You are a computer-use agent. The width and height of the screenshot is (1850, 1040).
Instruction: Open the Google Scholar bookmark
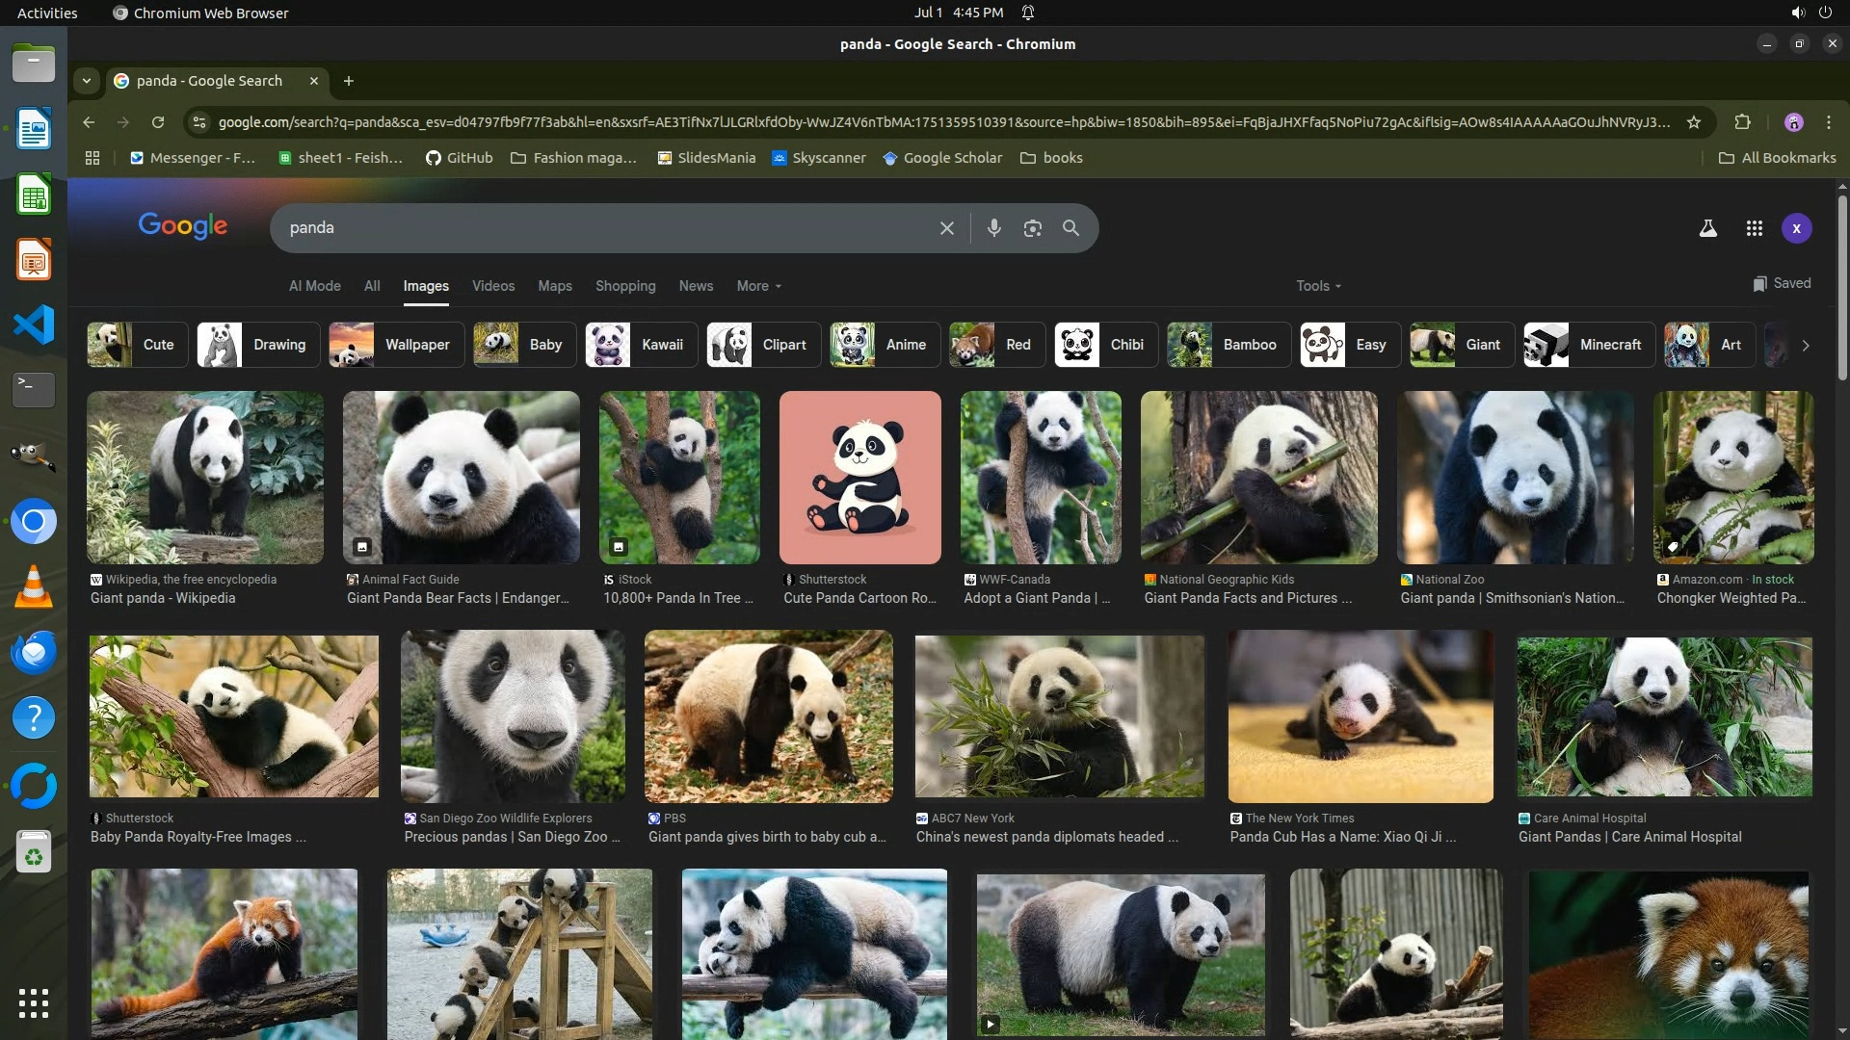[x=942, y=158]
